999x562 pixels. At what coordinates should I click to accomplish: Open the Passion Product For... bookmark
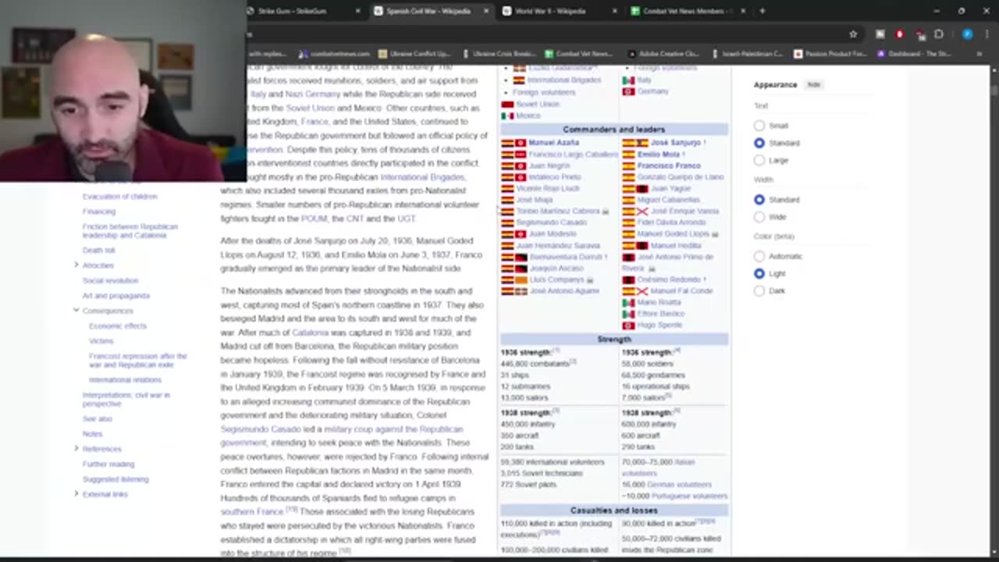[x=830, y=54]
